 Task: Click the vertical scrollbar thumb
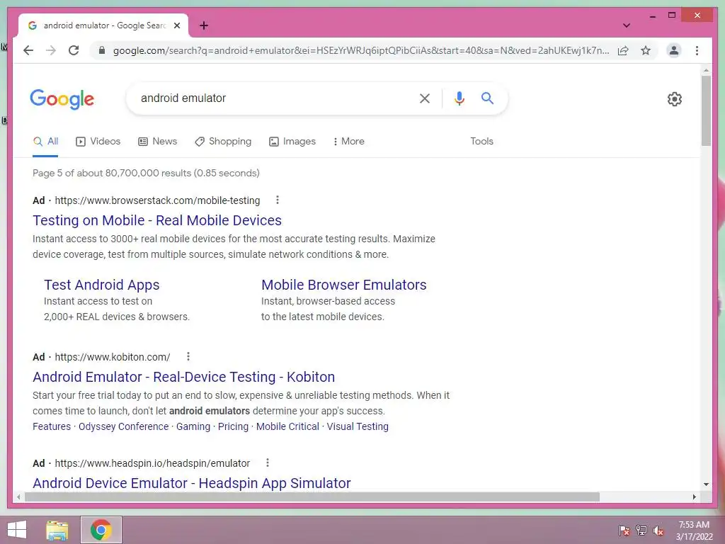point(706,111)
